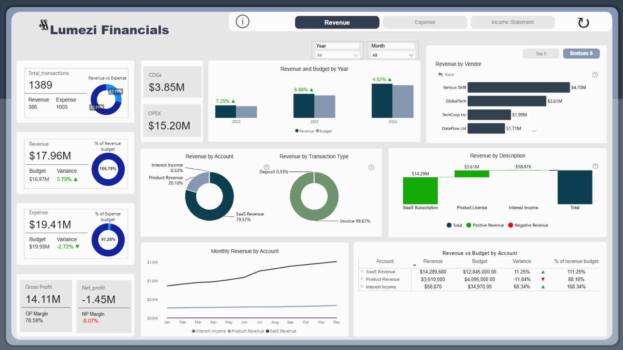Open help icon in Revenue by Vendor
The image size is (623, 350).
pos(595,75)
